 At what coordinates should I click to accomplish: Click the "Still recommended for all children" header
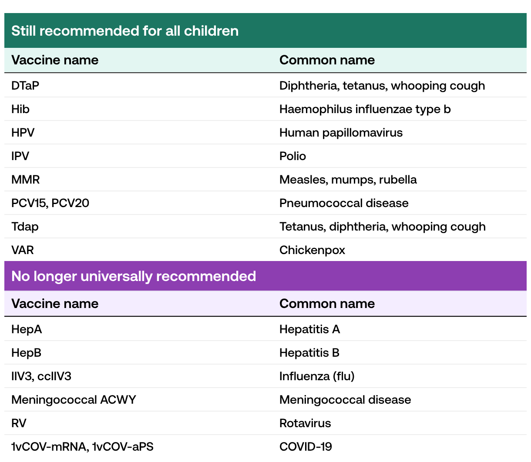[x=125, y=31]
